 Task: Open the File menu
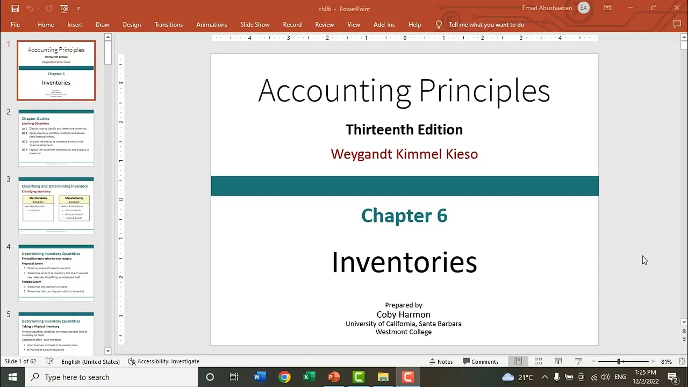tap(15, 25)
